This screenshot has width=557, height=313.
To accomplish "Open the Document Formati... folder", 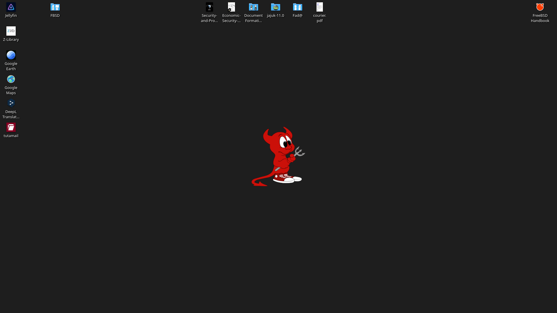I will coord(253,7).
